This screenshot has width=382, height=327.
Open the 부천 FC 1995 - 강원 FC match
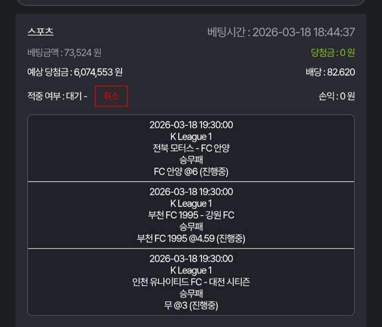coord(191,215)
